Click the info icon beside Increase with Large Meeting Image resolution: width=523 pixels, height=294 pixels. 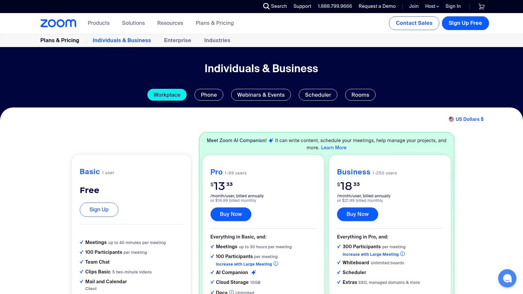[x=276, y=264]
